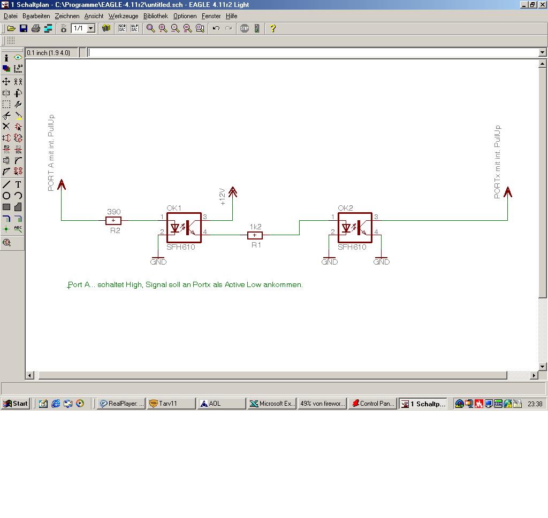Select the Polygon tool
This screenshot has width=548, height=518.
point(18,207)
